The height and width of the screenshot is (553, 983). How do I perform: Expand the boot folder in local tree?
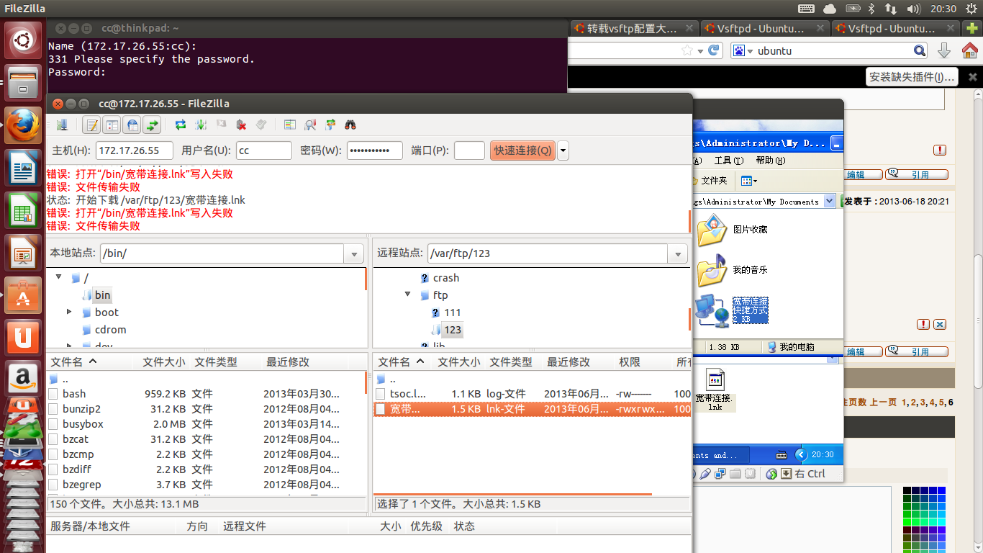(69, 312)
